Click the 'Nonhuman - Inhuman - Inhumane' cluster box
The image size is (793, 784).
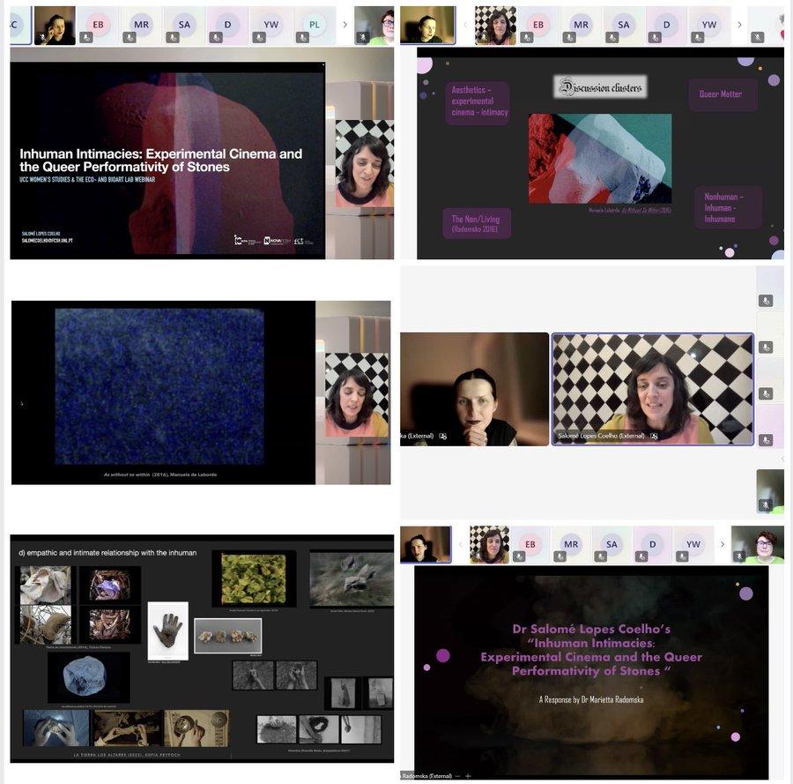click(728, 207)
